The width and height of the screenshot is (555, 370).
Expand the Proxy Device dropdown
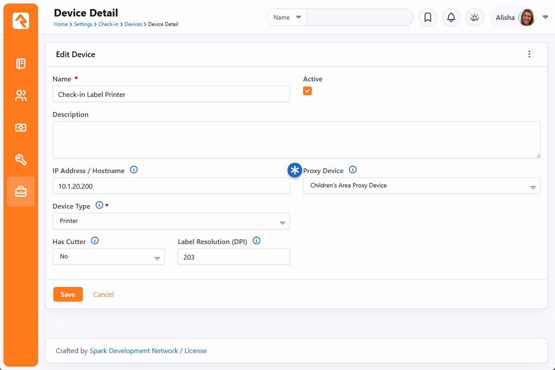(x=421, y=186)
